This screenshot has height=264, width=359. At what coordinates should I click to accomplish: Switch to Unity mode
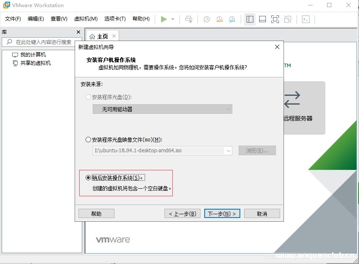288,19
